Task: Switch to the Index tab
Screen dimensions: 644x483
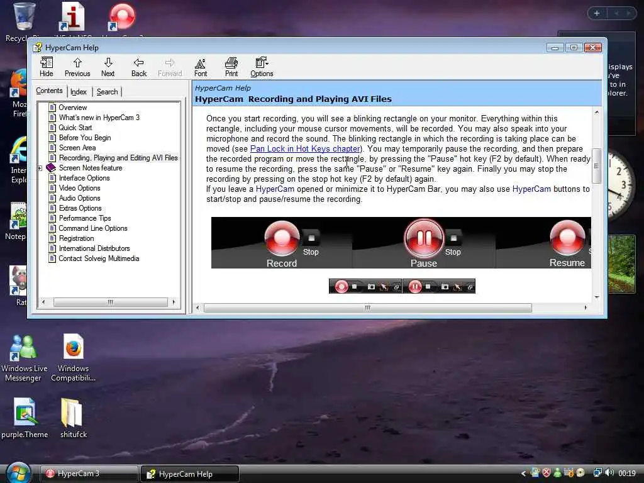Action: tap(79, 92)
